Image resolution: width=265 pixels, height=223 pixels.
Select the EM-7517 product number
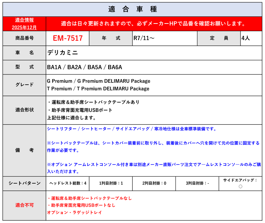click(68, 38)
